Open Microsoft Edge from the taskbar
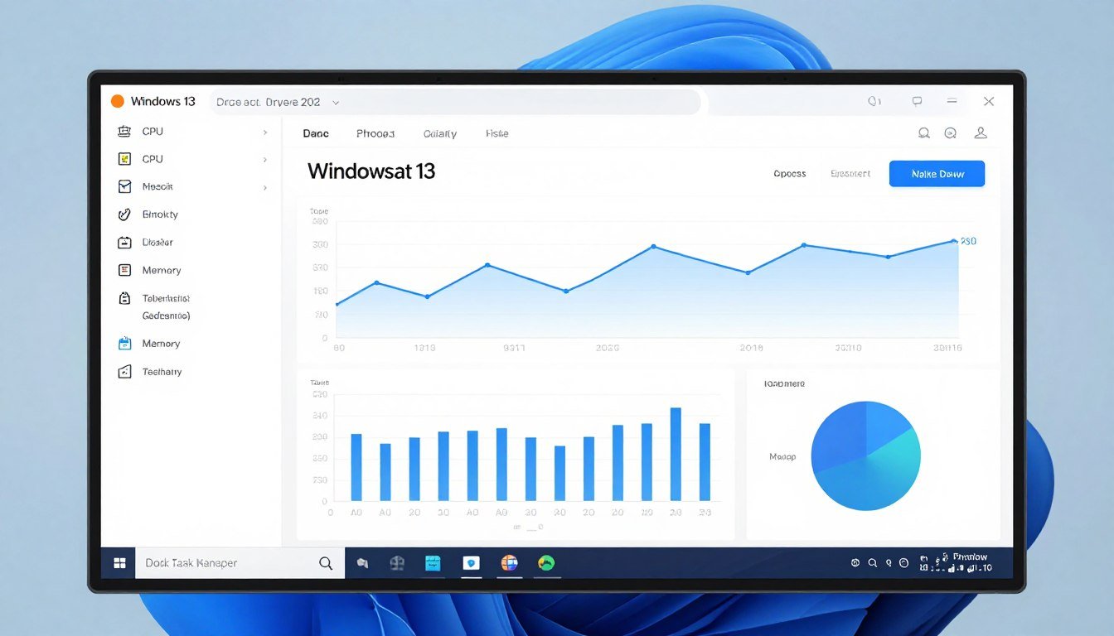Viewport: 1114px width, 636px height. [509, 562]
